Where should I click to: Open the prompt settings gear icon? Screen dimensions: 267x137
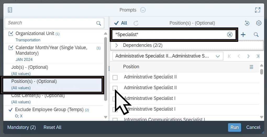259,23
